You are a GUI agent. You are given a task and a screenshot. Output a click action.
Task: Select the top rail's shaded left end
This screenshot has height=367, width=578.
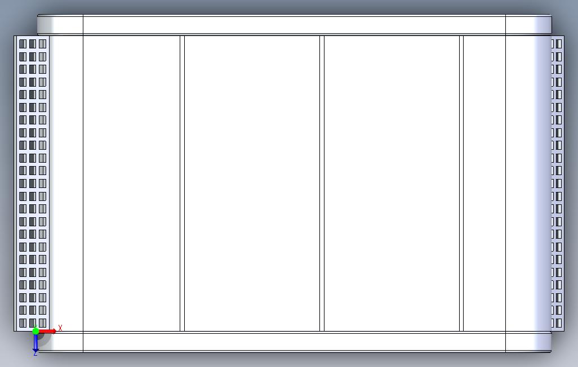[x=46, y=25]
